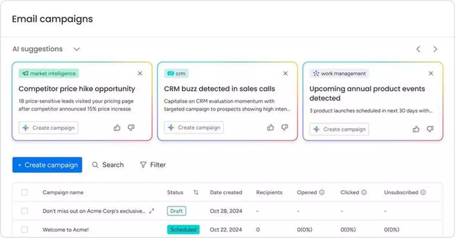Click the blue Create campaign button
This screenshot has height=238, width=455.
pos(47,165)
